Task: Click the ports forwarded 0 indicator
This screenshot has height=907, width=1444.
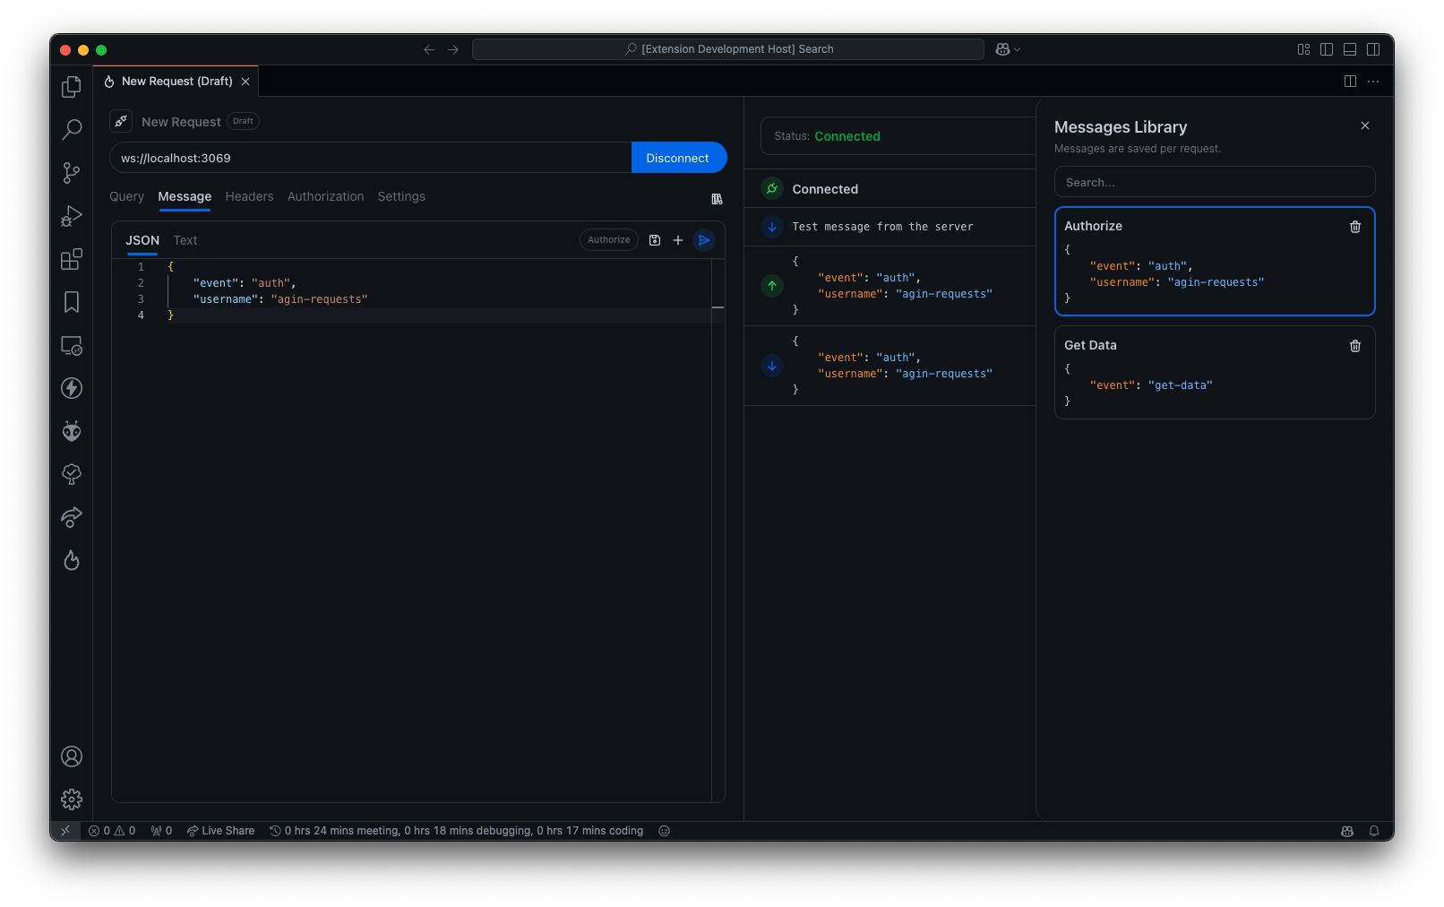Action: [x=161, y=831]
